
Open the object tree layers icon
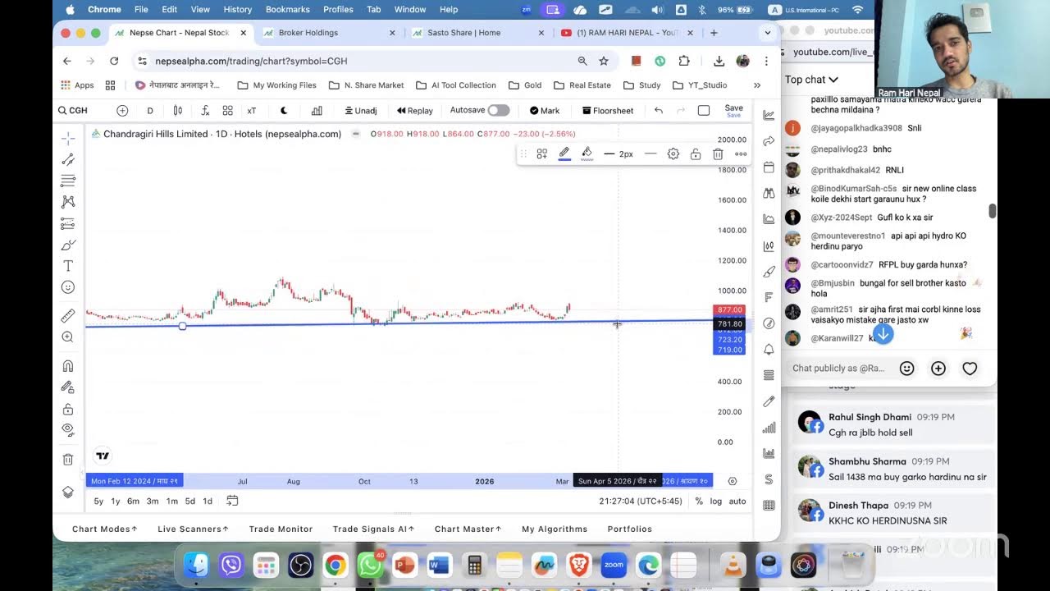pos(68,492)
